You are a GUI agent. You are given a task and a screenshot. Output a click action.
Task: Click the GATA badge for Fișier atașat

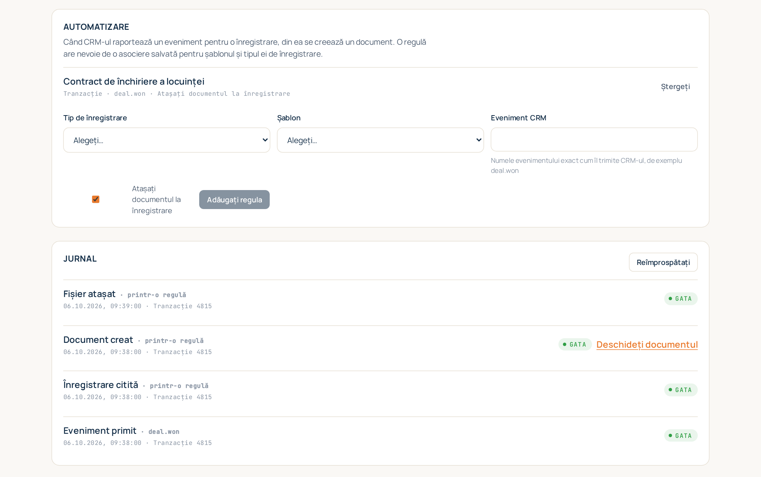(x=681, y=299)
